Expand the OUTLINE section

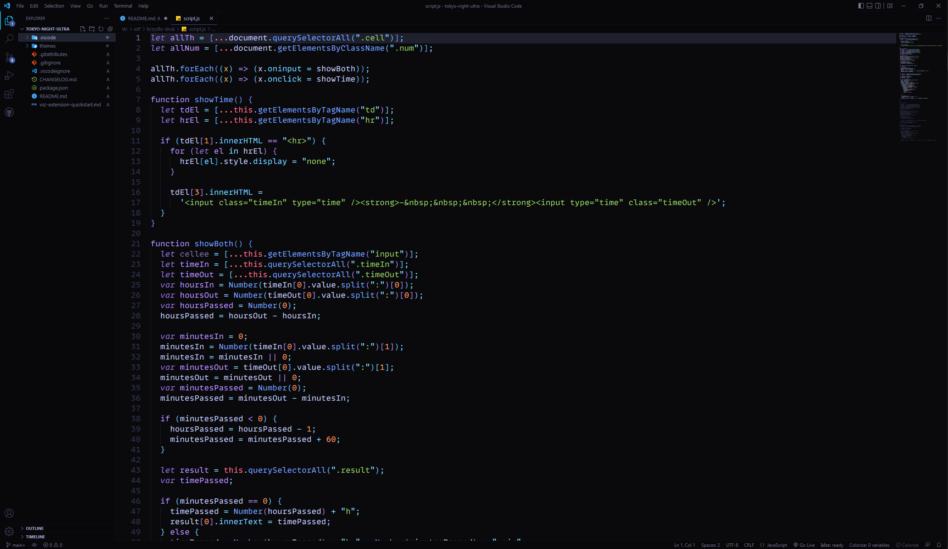tap(34, 528)
